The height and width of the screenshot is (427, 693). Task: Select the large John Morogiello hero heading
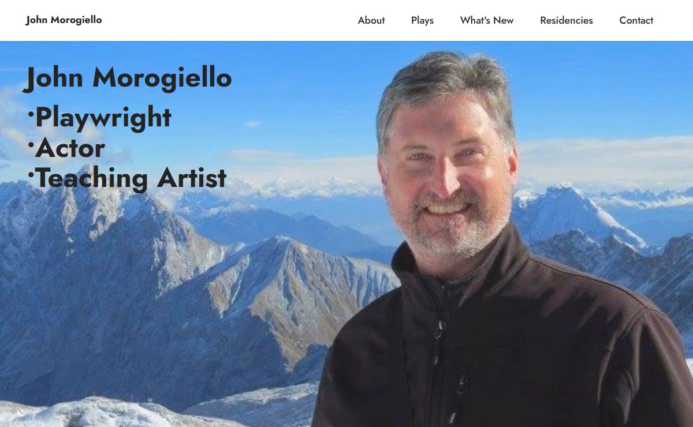tap(128, 77)
